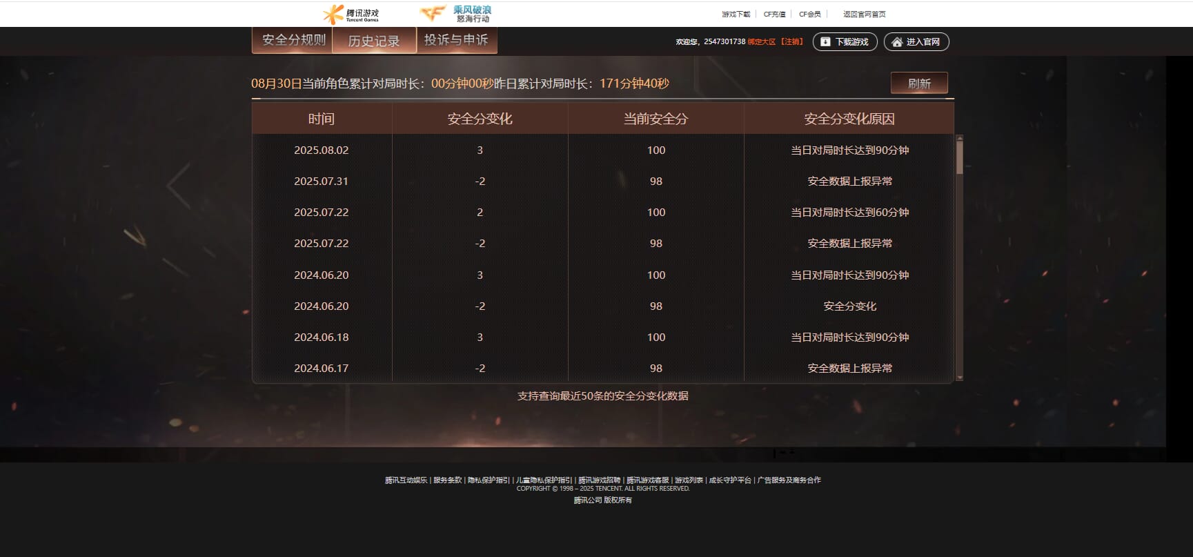
Task: Click the 时间 column header
Action: point(322,119)
